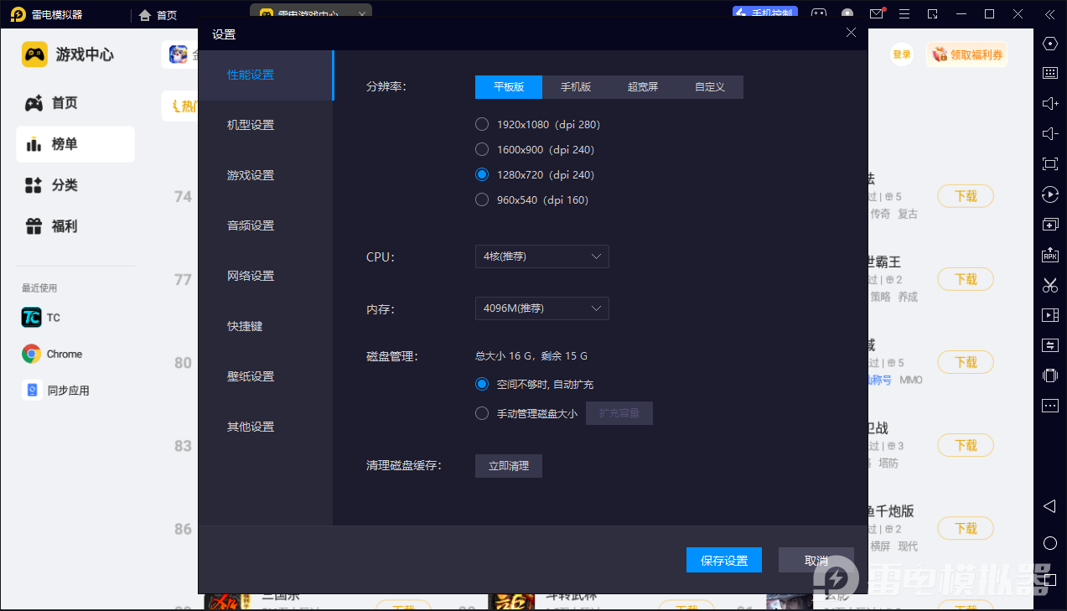The height and width of the screenshot is (611, 1067).
Task: Open 快捷键 settings section
Action: [266, 326]
